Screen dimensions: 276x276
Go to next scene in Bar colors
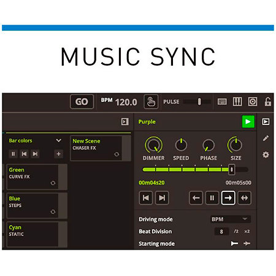[x=35, y=154]
